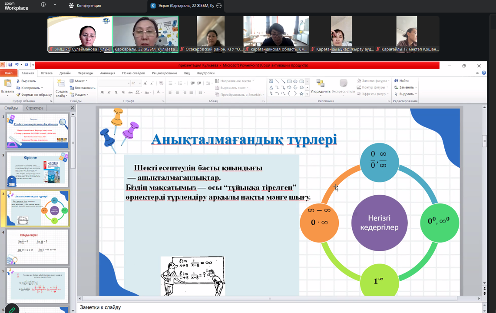Click the Format Painter (Формат по образцу) icon
This screenshot has height=313, width=496.
coord(19,94)
